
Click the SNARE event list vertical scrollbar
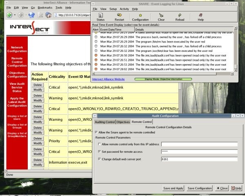[x=236, y=49]
